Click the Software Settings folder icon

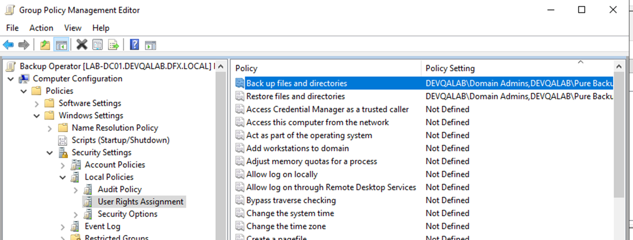50,103
